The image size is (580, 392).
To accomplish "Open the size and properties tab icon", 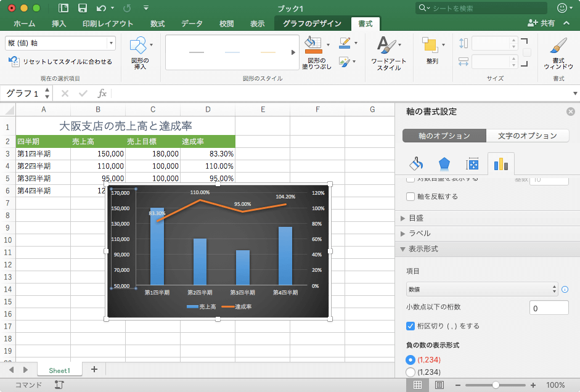I will click(x=472, y=163).
